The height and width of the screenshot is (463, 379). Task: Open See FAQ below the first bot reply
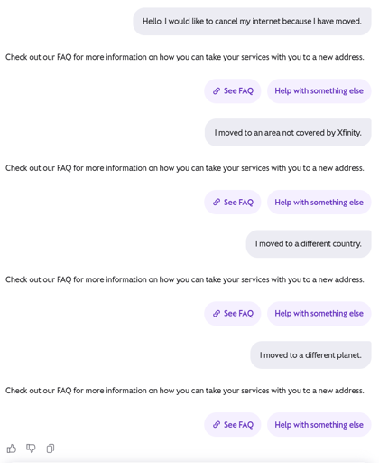pos(233,90)
